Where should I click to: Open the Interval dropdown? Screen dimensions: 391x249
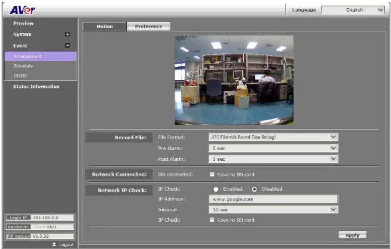click(273, 209)
